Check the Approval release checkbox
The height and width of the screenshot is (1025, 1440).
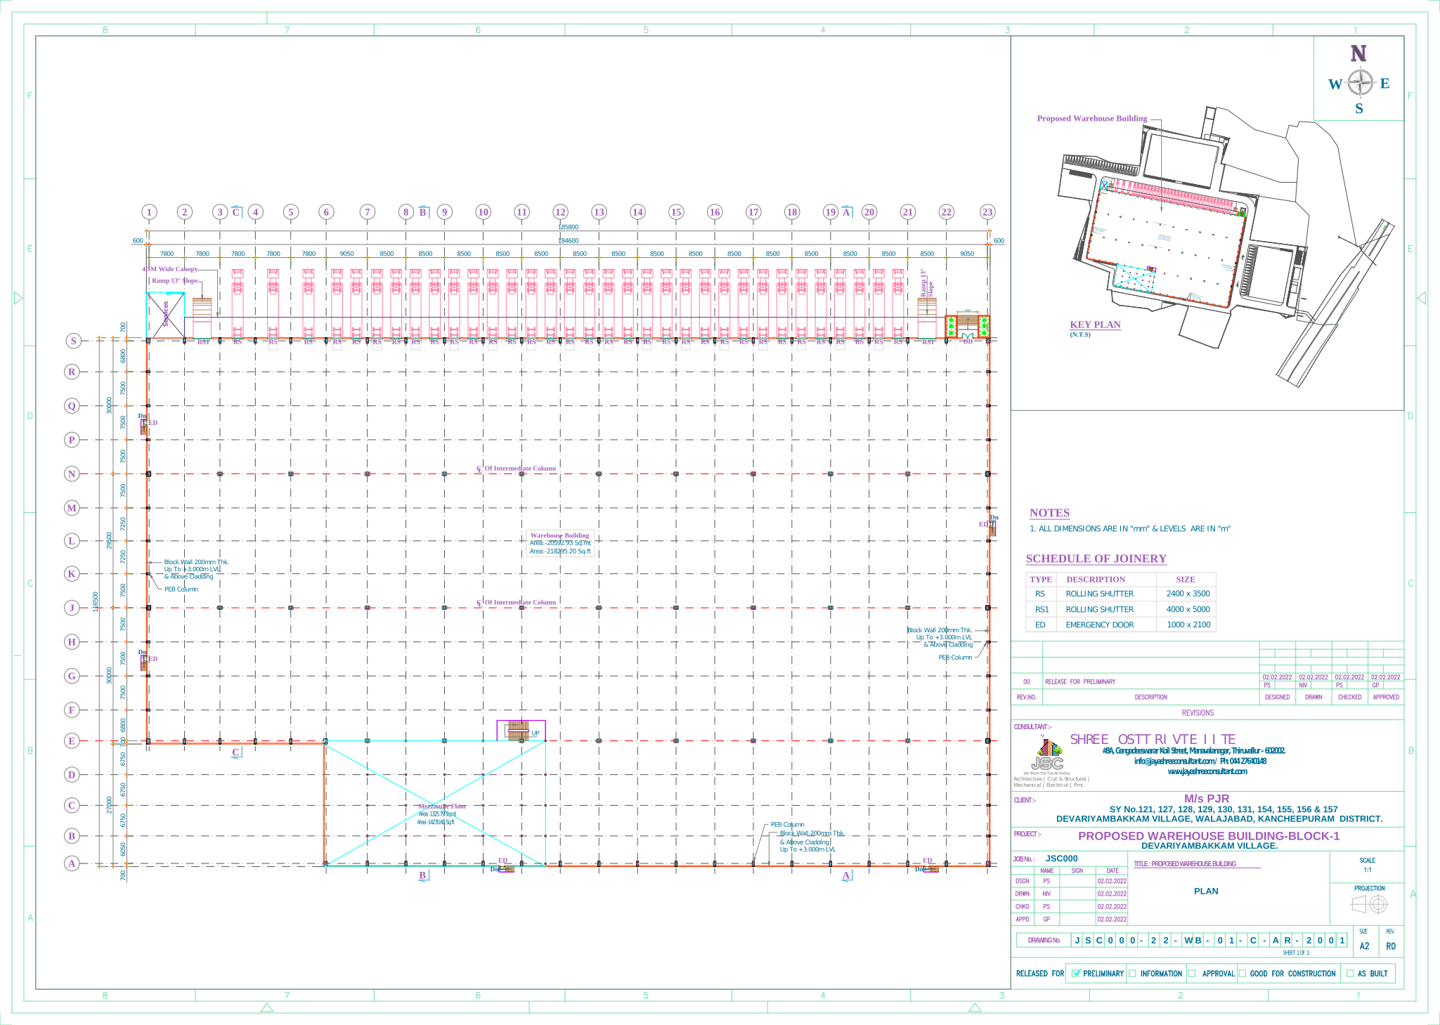[x=1192, y=973]
